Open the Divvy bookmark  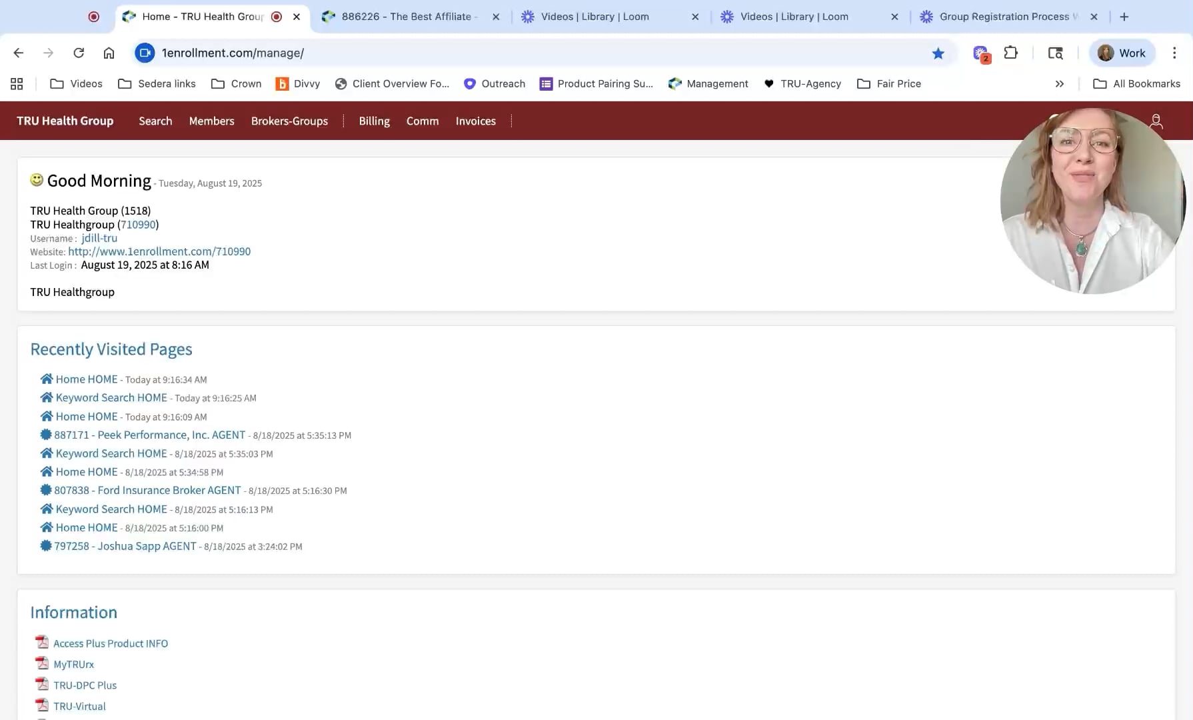click(x=298, y=83)
